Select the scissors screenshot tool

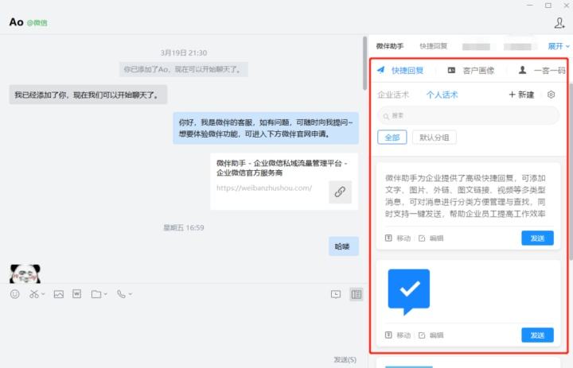coord(34,294)
